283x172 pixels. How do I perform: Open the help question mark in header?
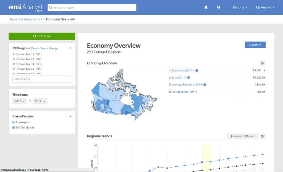[x=219, y=7]
